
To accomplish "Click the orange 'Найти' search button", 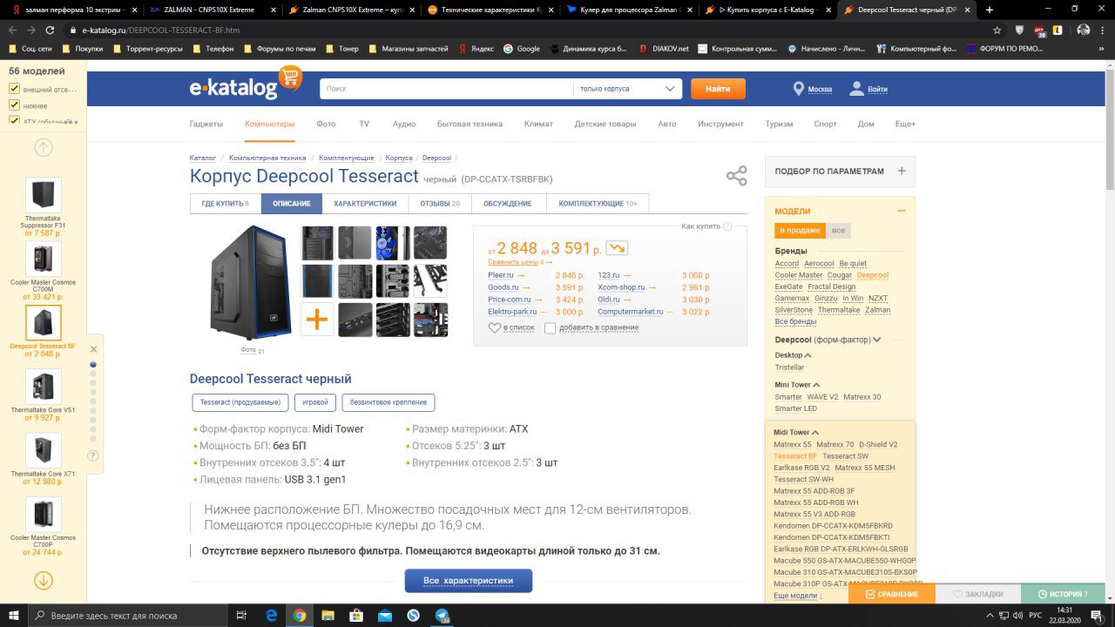I will coord(718,89).
